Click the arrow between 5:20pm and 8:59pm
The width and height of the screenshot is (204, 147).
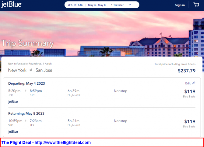pos(26,91)
